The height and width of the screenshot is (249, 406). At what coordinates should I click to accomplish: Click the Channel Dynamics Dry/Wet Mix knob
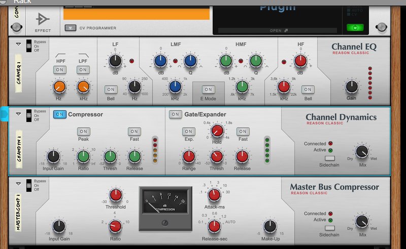361,151
